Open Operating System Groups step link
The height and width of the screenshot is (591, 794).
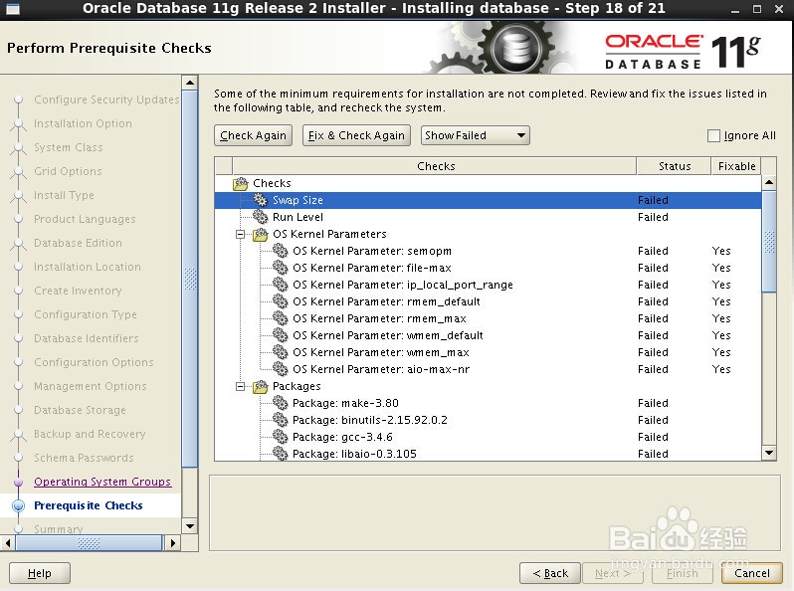(102, 482)
